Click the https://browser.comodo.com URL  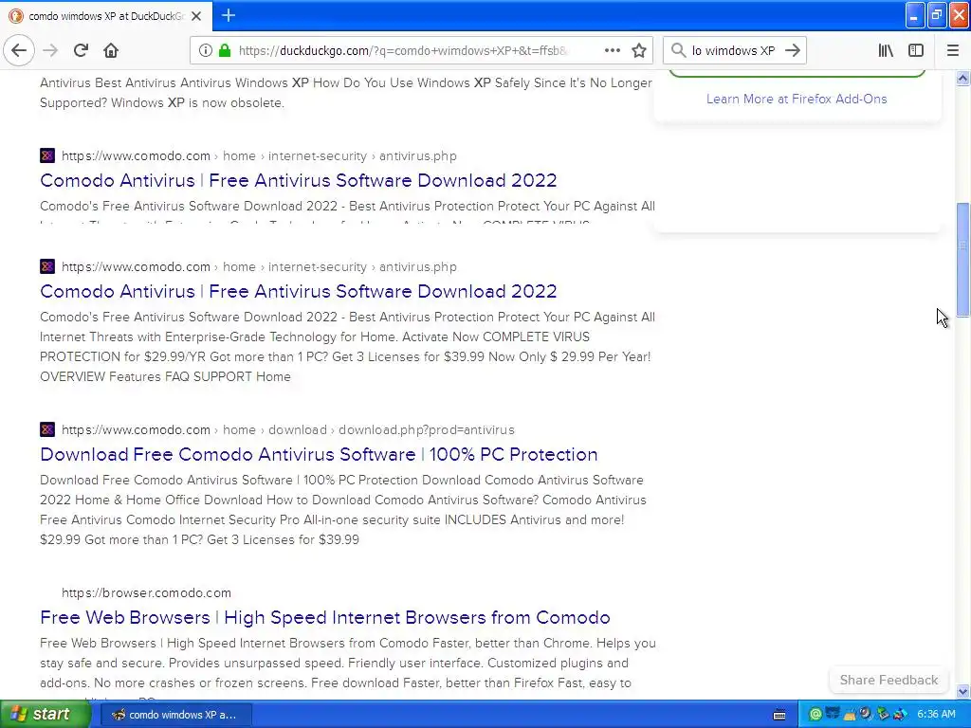point(146,593)
